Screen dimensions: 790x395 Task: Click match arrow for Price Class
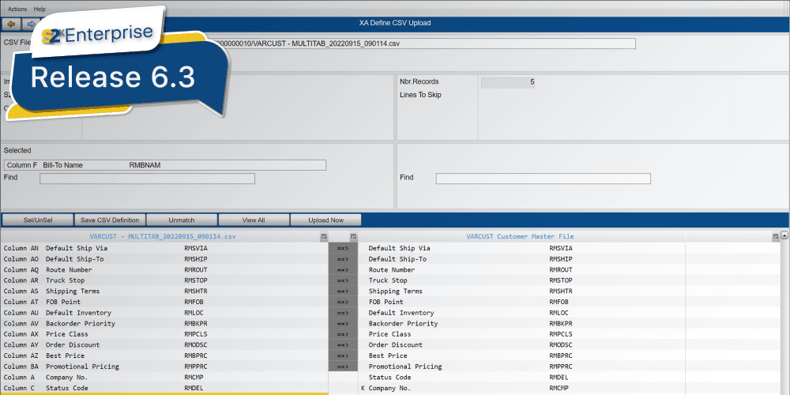coord(343,334)
